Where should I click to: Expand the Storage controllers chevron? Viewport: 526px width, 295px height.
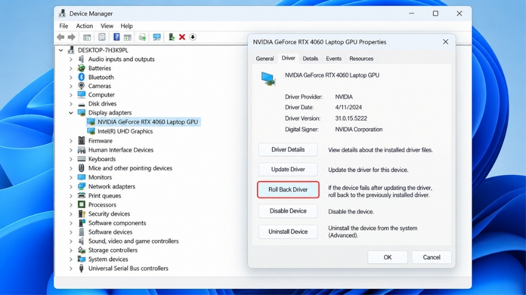[71, 250]
